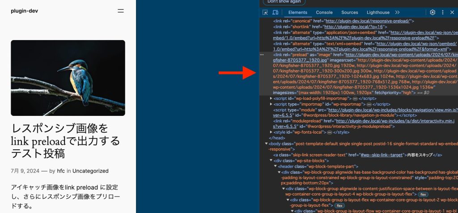Open the DevTools kebab customize menu
Image resolution: width=458 pixels, height=213 pixels.
click(442, 12)
